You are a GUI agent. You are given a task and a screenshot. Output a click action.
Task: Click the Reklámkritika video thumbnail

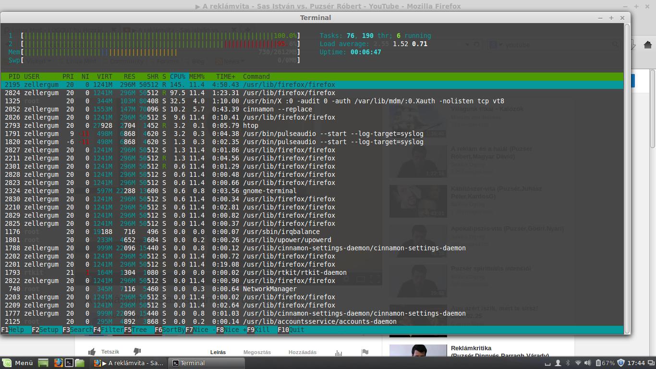[418, 350]
